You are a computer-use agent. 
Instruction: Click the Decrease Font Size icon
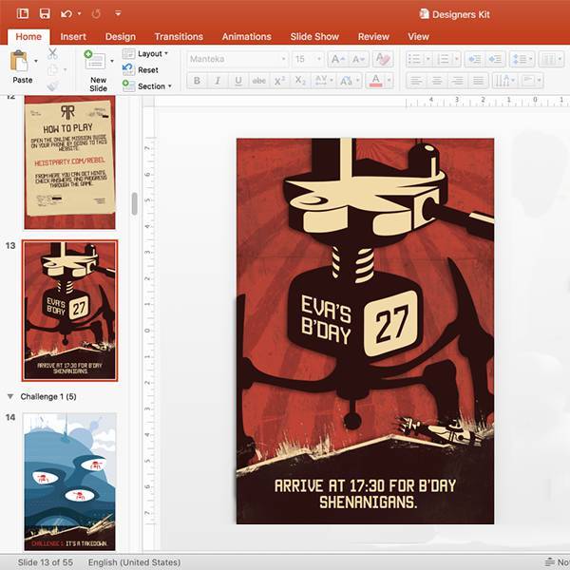click(x=358, y=59)
